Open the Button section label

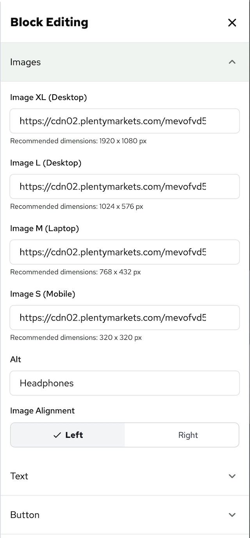tap(25, 515)
